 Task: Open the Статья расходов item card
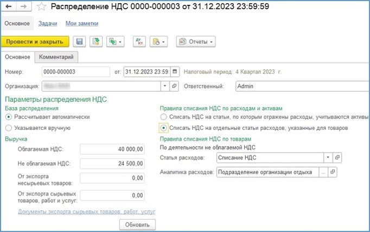pos(337,158)
